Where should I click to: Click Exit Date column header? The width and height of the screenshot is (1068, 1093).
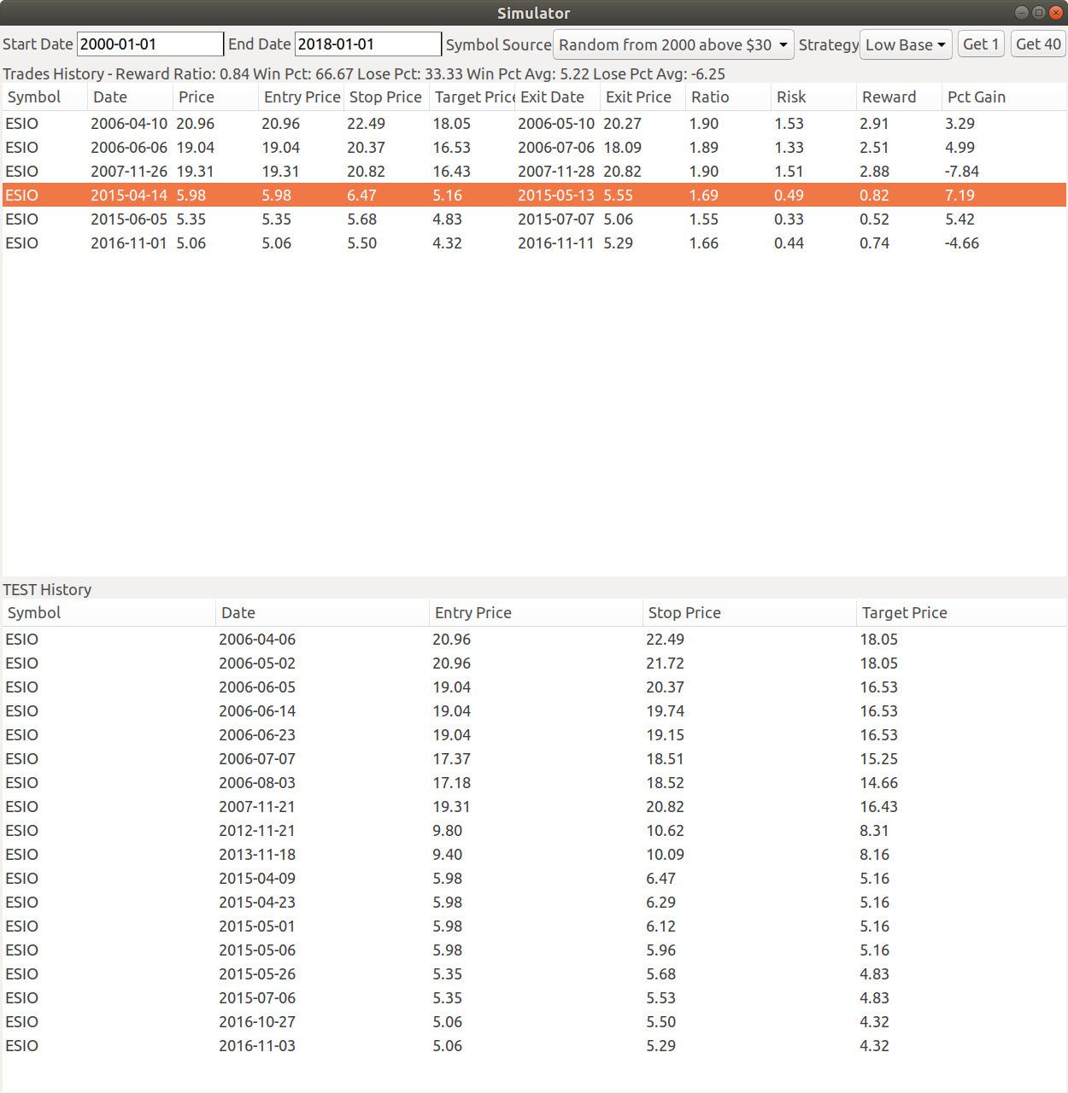coord(557,97)
